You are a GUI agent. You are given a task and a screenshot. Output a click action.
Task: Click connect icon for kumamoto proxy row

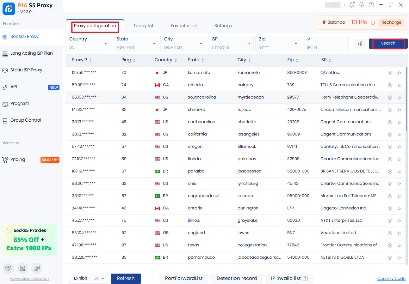[x=390, y=73]
